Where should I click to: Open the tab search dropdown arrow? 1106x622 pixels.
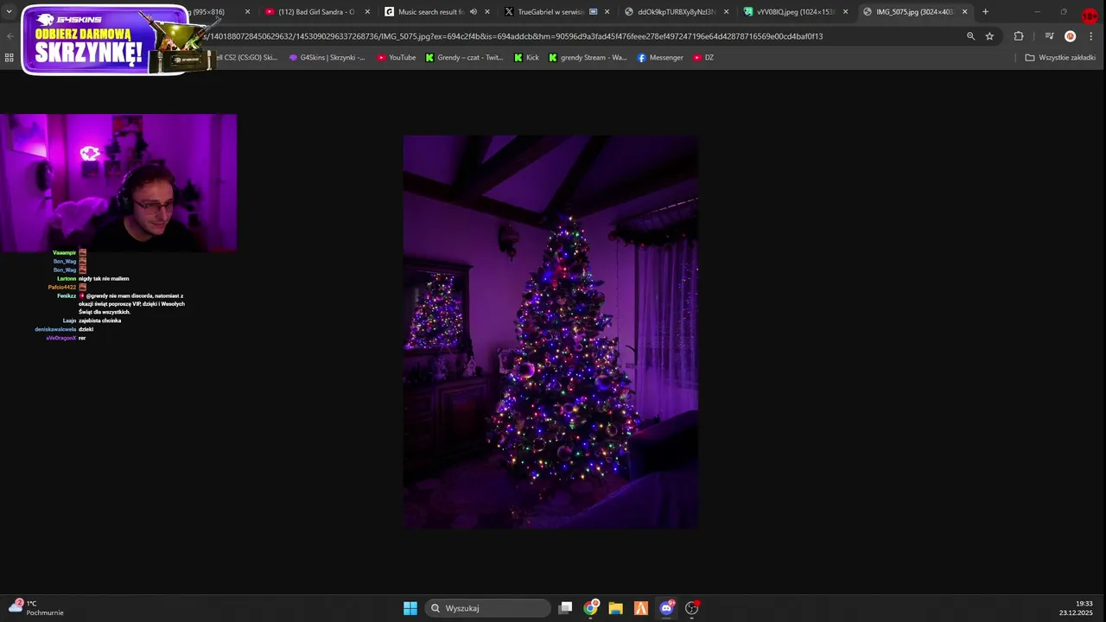click(x=9, y=12)
